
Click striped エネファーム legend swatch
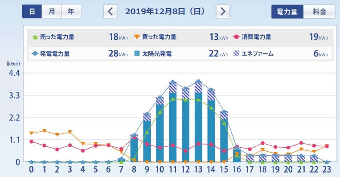(236, 53)
